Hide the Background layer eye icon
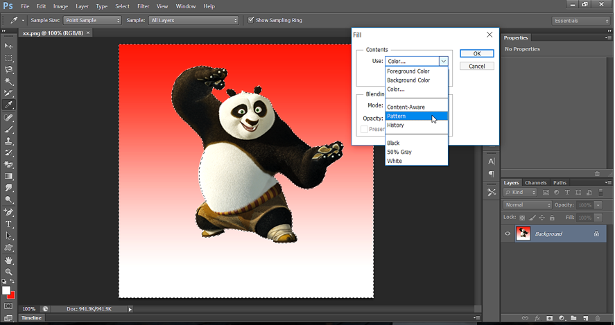 coord(508,234)
